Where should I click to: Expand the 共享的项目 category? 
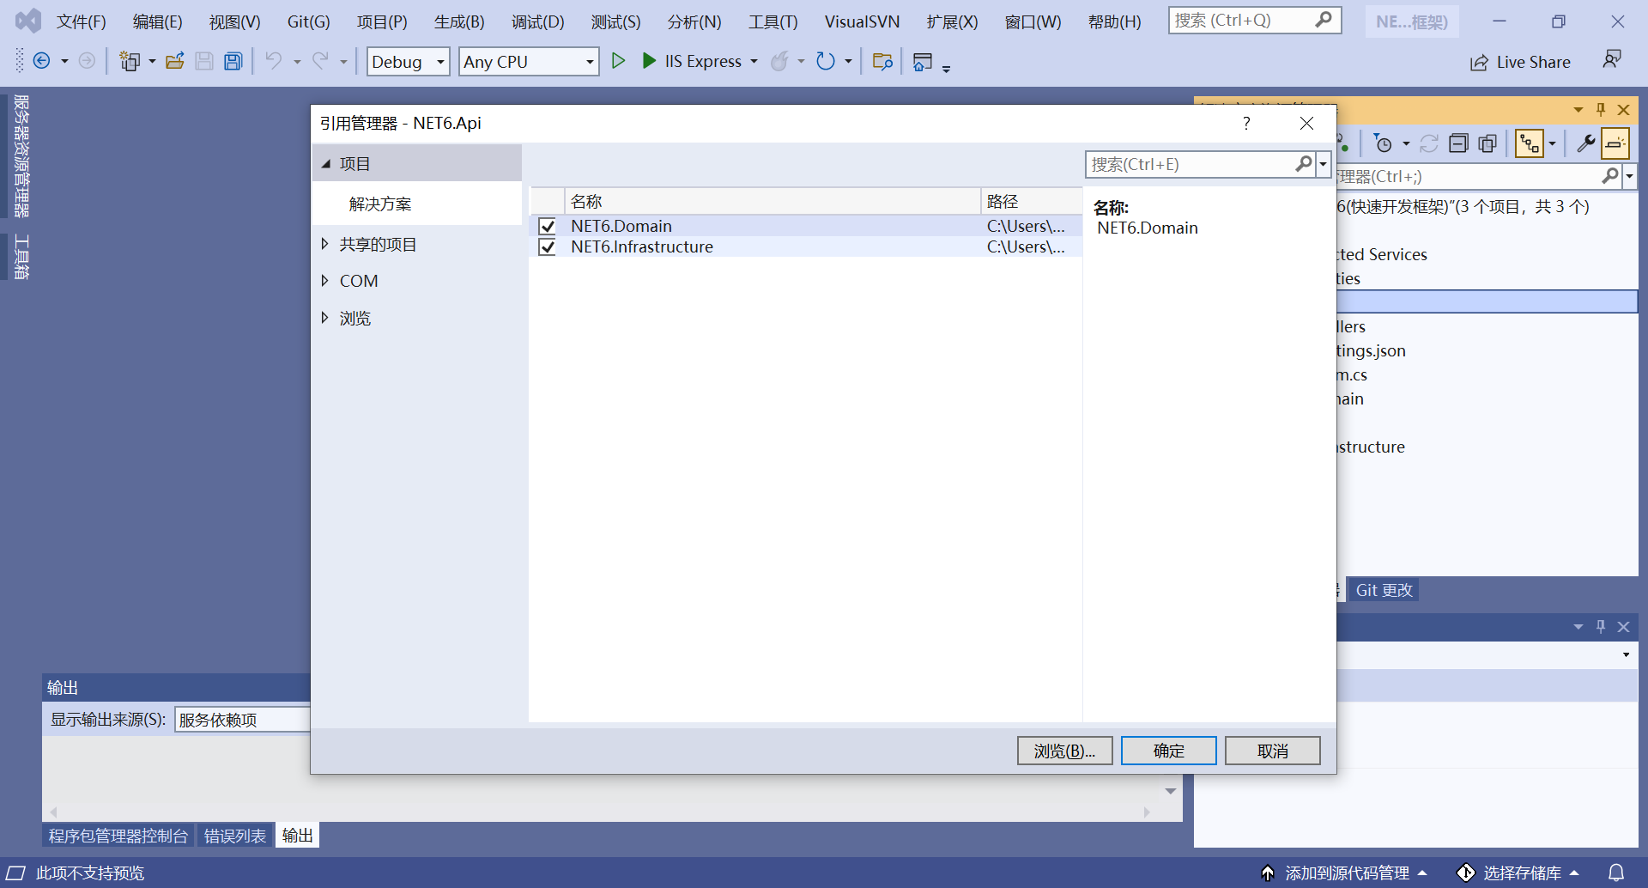click(x=325, y=244)
